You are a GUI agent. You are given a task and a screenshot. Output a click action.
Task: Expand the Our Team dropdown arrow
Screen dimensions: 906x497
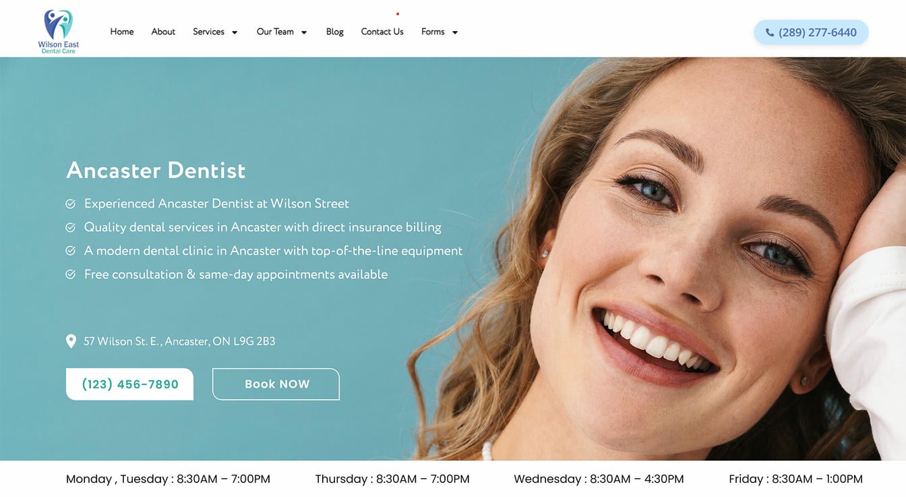304,32
